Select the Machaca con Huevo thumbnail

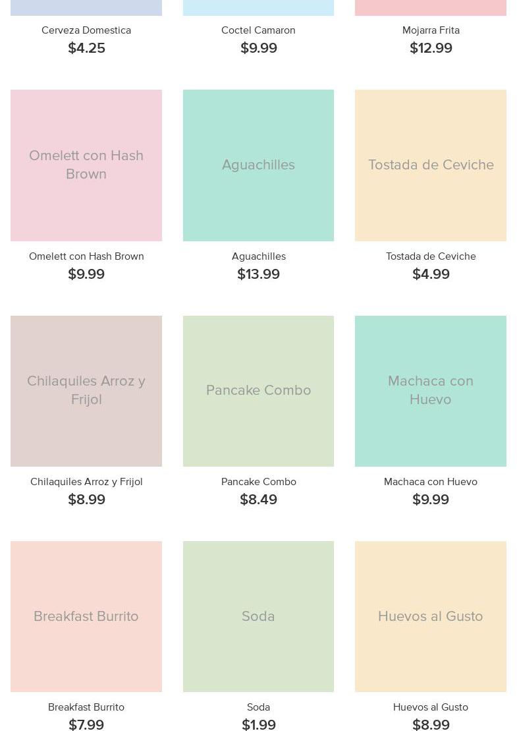coord(431,391)
